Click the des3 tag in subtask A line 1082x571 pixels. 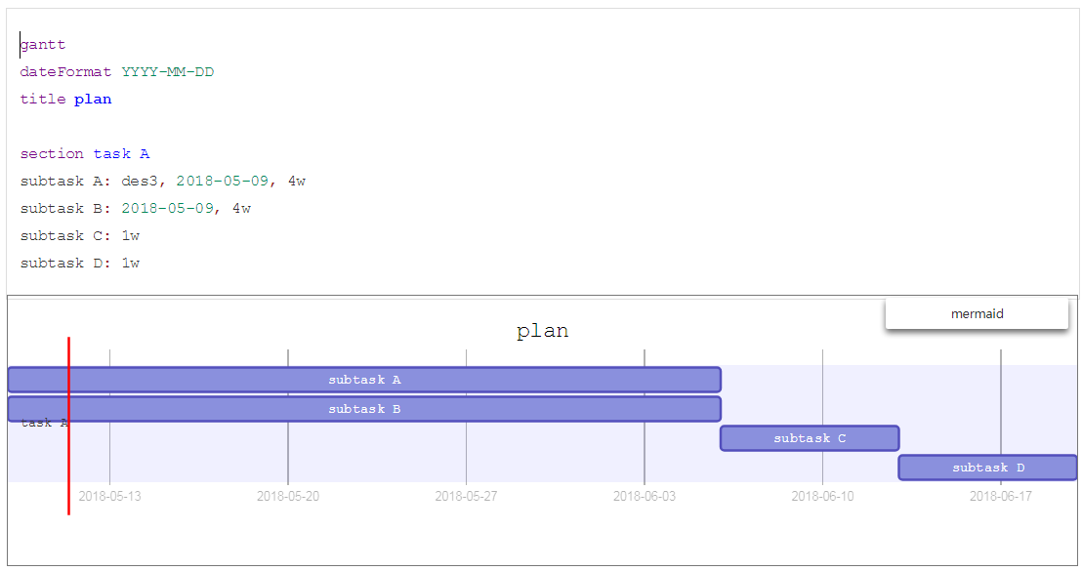pyautogui.click(x=143, y=181)
